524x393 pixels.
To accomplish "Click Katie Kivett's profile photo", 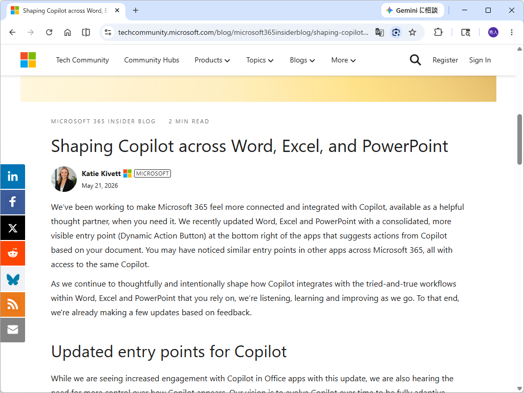I will [64, 179].
